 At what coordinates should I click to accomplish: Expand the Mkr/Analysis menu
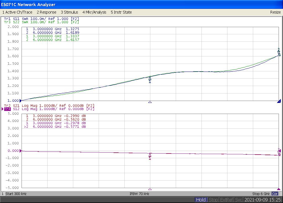(x=94, y=12)
